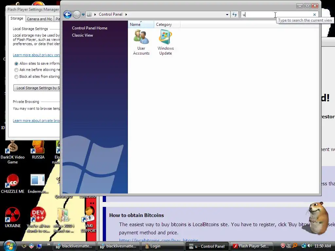The image size is (335, 251).
Task: Sort by the Name column header
Action: point(141,24)
